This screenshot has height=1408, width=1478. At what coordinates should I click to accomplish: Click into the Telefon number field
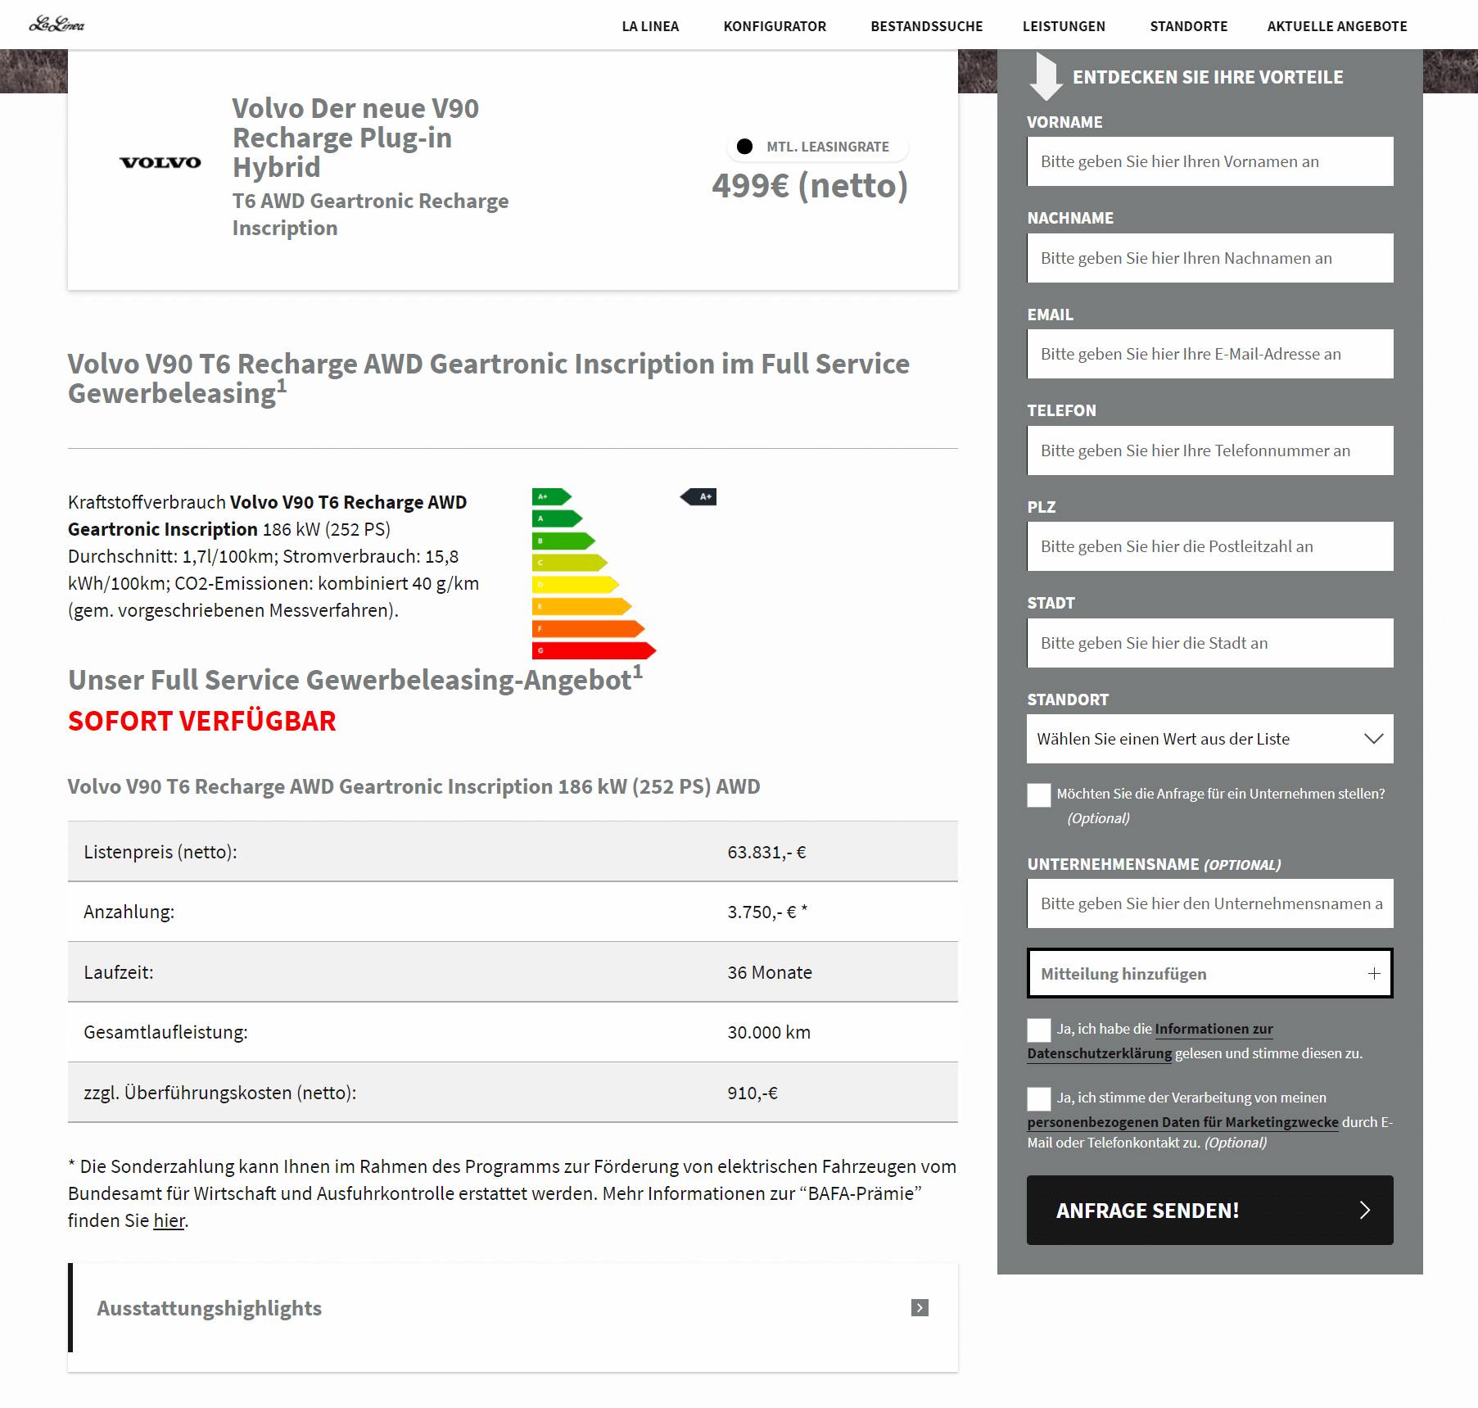pyautogui.click(x=1210, y=450)
